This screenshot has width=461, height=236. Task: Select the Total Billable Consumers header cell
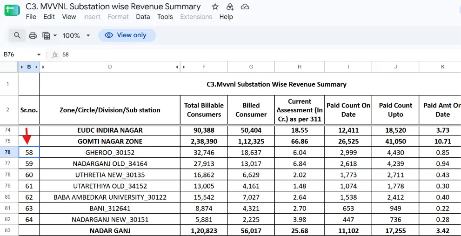coord(204,110)
